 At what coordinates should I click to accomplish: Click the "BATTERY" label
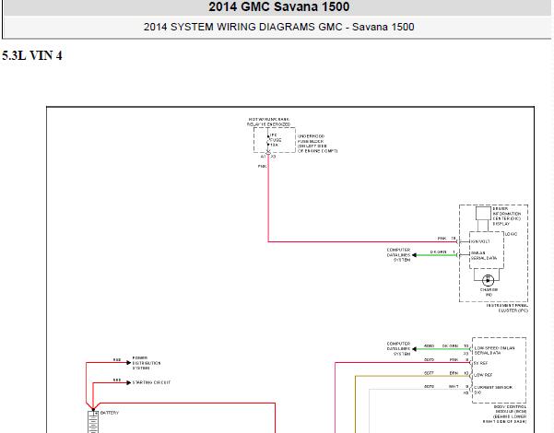point(110,413)
